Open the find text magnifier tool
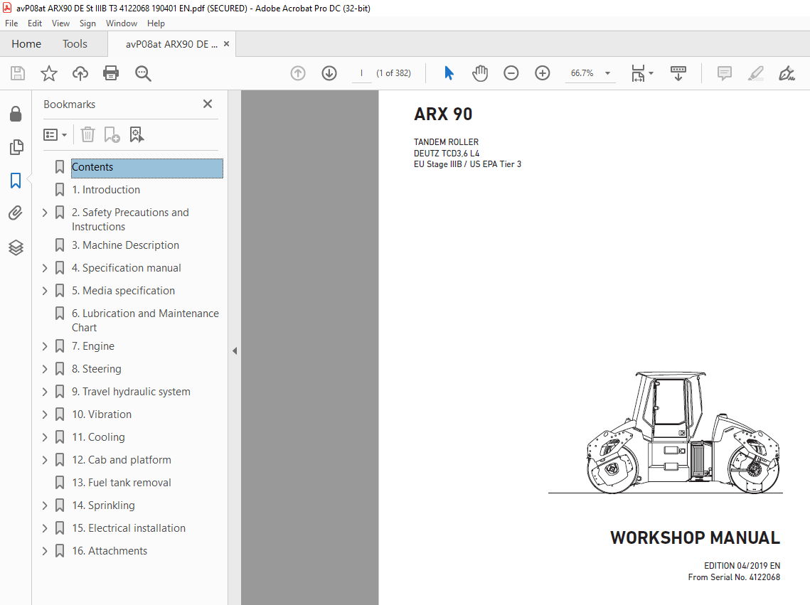810x605 pixels. (x=143, y=73)
